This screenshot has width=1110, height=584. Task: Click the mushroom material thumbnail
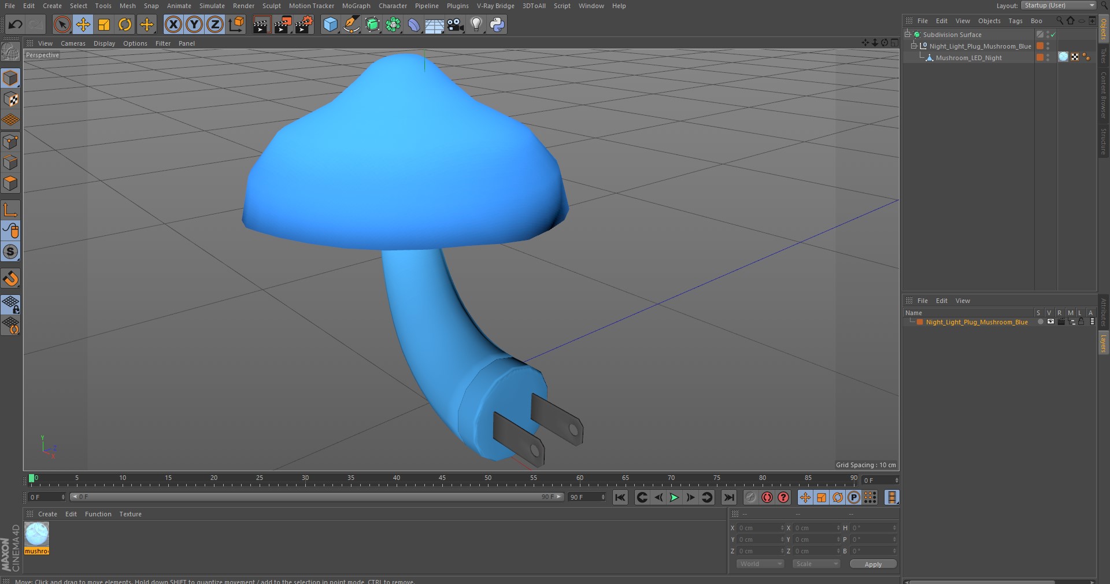36,534
